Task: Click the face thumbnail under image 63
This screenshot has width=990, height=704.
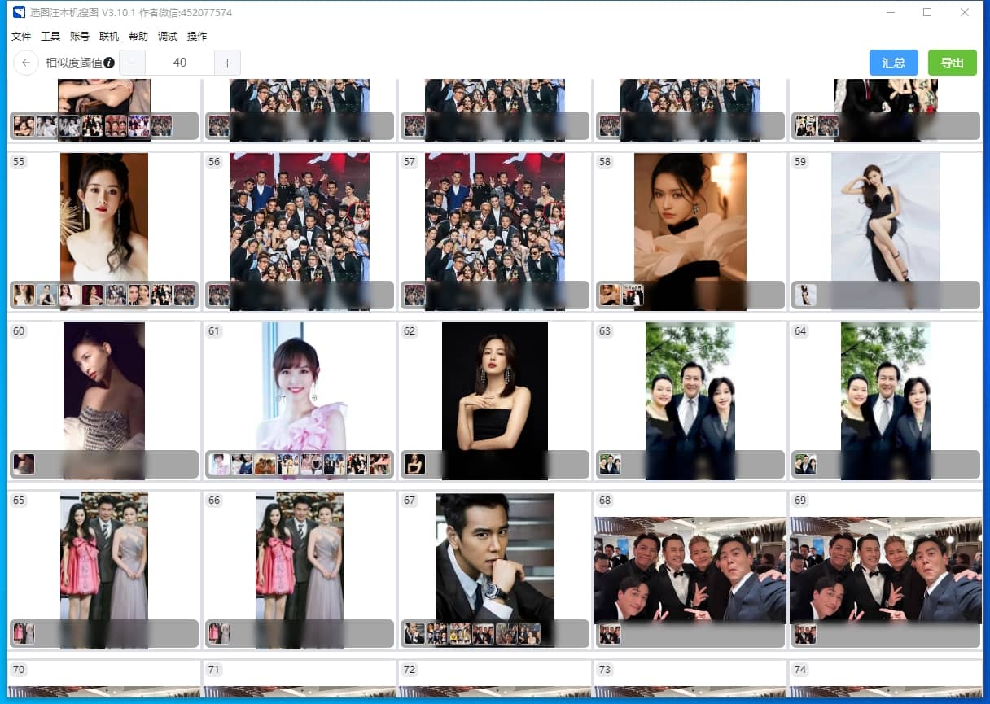Action: (x=611, y=464)
